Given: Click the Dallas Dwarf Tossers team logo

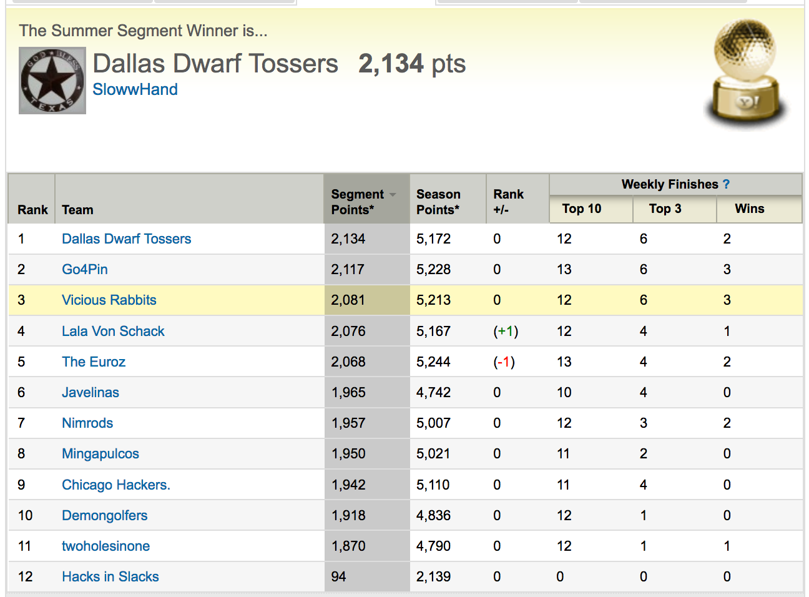Looking at the screenshot, I should pos(52,81).
